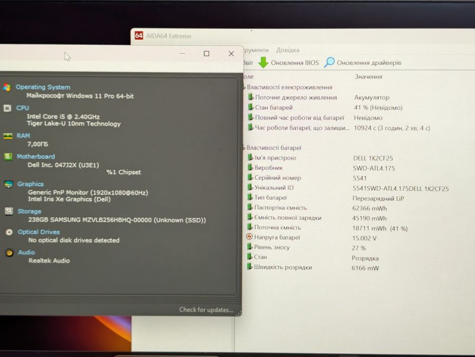Click the Graphics monitor icon
The image size is (475, 357).
coord(8,184)
